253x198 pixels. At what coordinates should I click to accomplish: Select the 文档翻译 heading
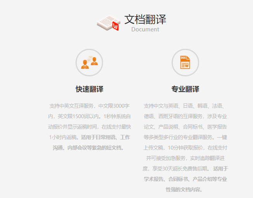click(145, 19)
